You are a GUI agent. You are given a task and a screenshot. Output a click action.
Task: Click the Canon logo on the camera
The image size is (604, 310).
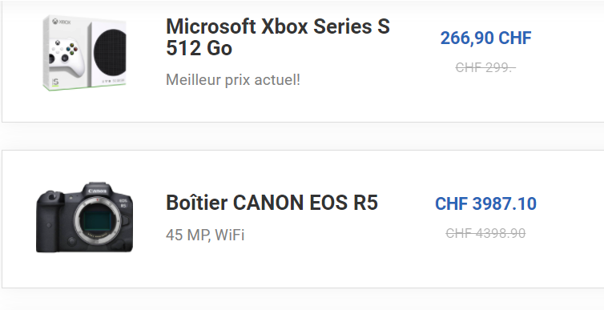click(x=98, y=191)
